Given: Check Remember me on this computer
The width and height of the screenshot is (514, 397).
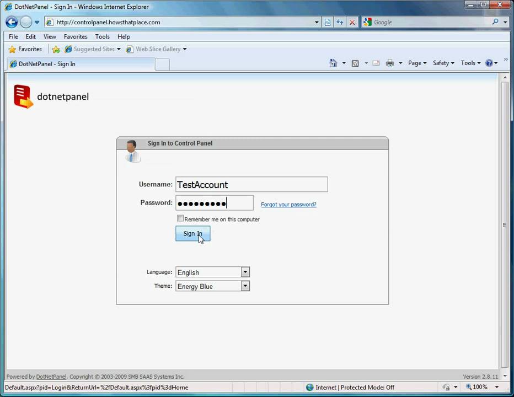Looking at the screenshot, I should 180,218.
